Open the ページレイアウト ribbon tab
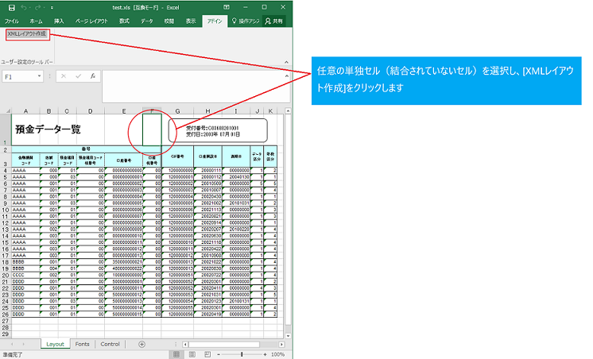The height and width of the screenshot is (359, 593). point(91,21)
